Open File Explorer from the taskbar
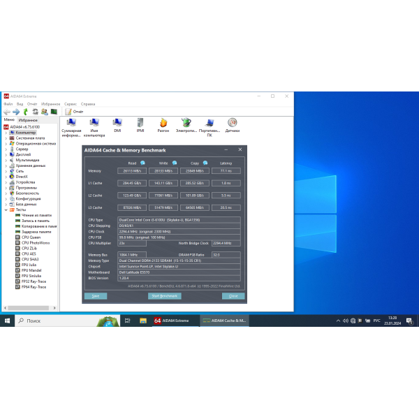This screenshot has height=419, width=419. click(143, 321)
